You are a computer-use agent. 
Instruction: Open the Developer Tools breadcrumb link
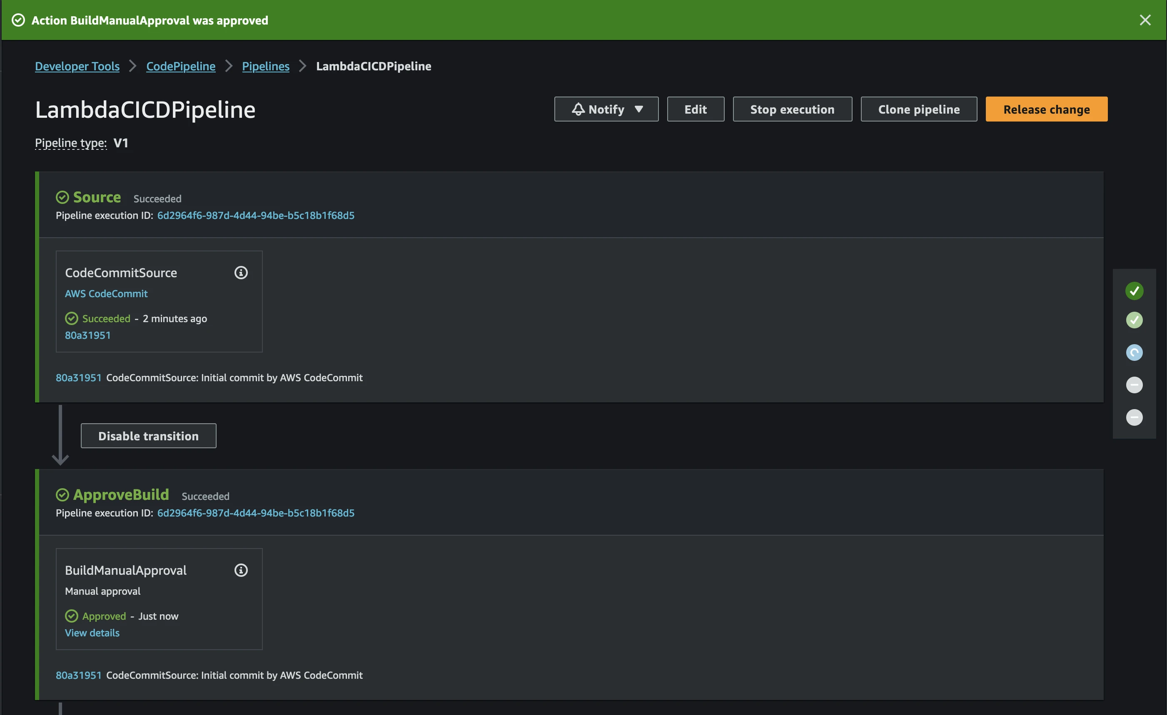77,66
